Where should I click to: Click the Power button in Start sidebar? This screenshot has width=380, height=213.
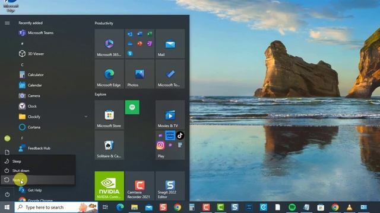[7, 195]
